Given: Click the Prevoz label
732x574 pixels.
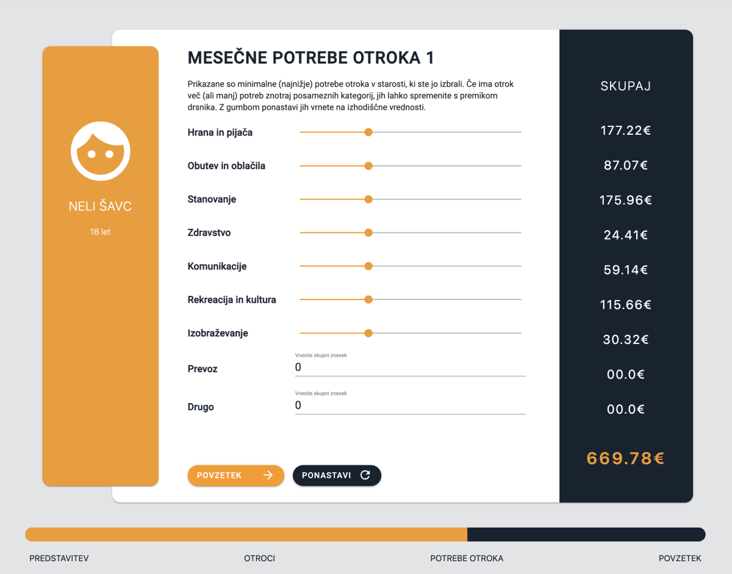Looking at the screenshot, I should pyautogui.click(x=203, y=369).
